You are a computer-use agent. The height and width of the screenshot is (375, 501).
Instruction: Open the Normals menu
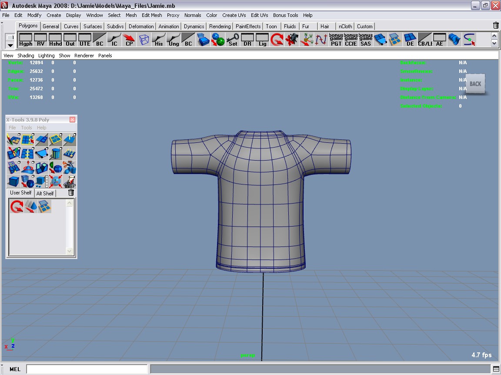click(193, 15)
